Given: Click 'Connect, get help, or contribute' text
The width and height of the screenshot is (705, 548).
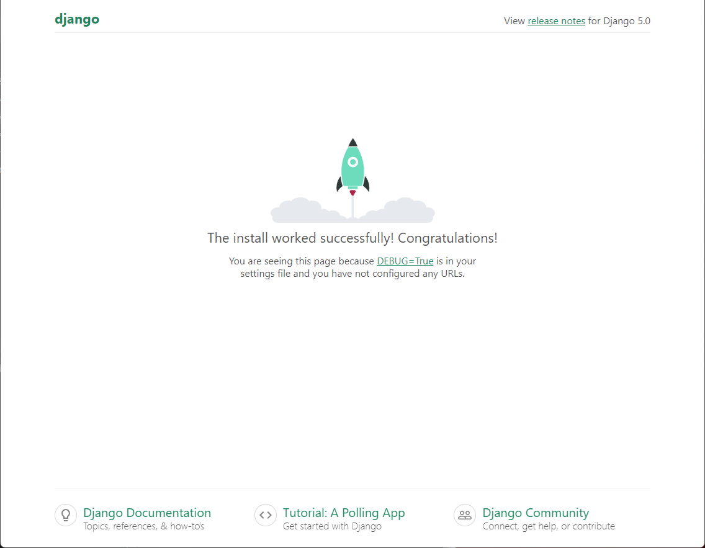Looking at the screenshot, I should click(549, 526).
